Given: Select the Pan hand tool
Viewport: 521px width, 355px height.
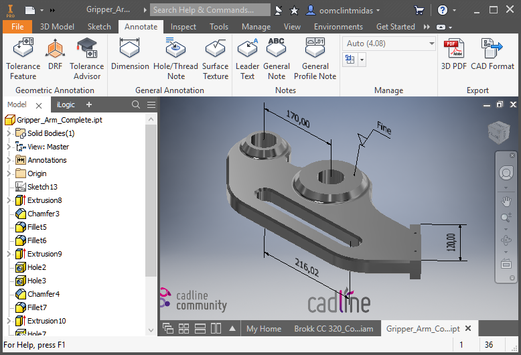Looking at the screenshot, I should [x=506, y=201].
